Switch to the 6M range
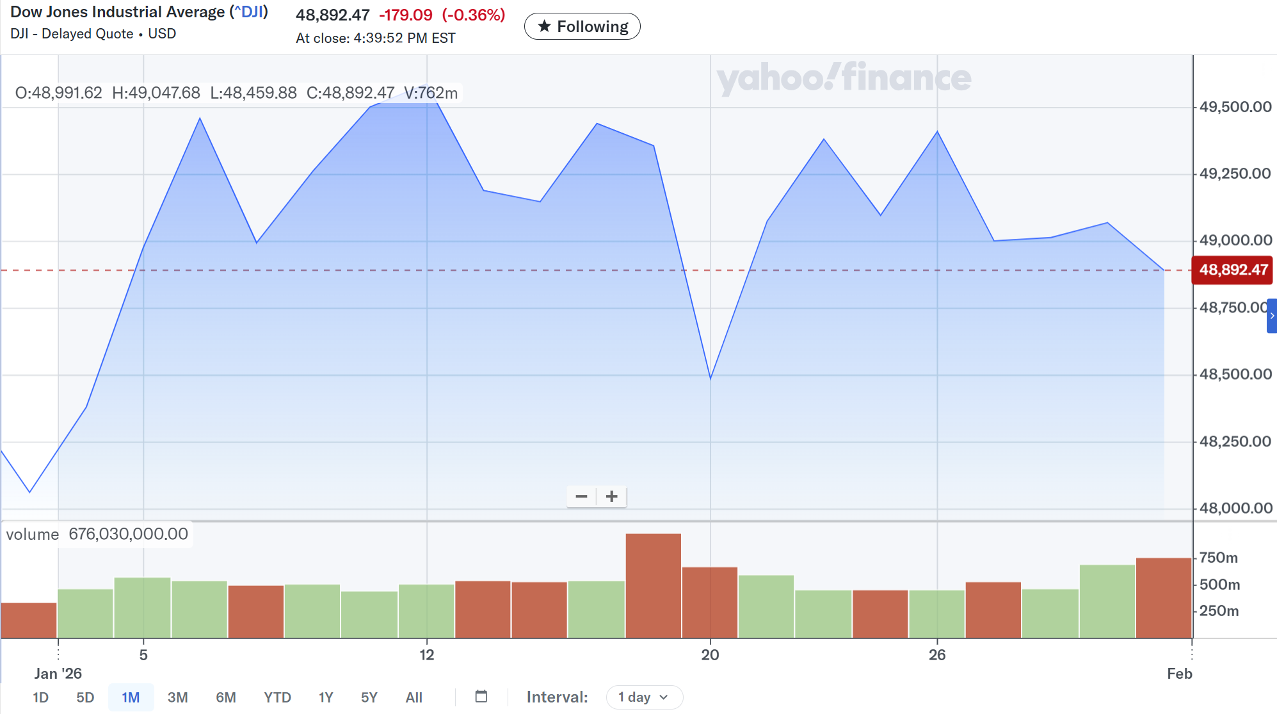Screen dimensions: 1277x714 [225, 697]
